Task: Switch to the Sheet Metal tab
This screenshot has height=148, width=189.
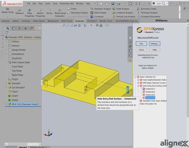Action: 39,21
